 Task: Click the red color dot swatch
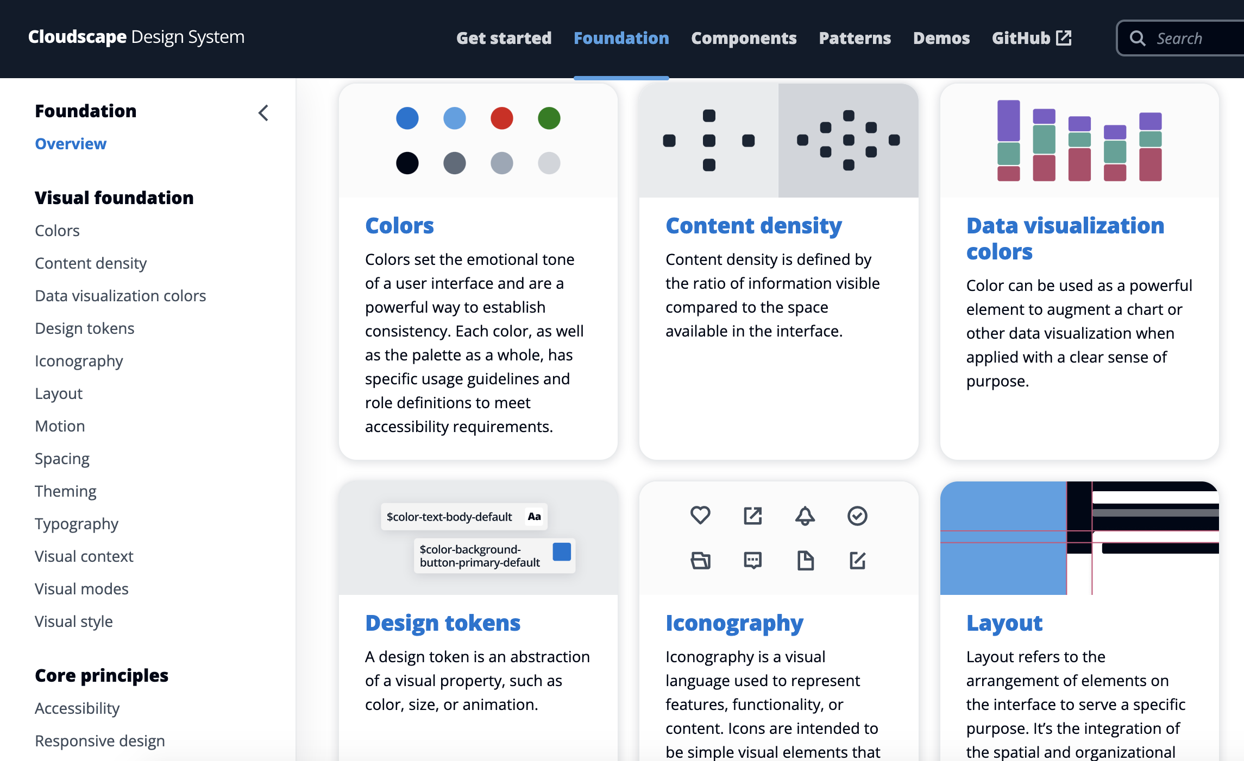pyautogui.click(x=501, y=118)
